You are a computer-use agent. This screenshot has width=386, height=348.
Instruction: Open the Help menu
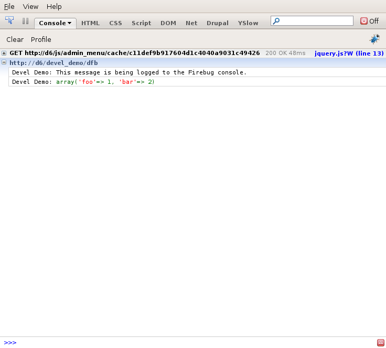tap(54, 7)
